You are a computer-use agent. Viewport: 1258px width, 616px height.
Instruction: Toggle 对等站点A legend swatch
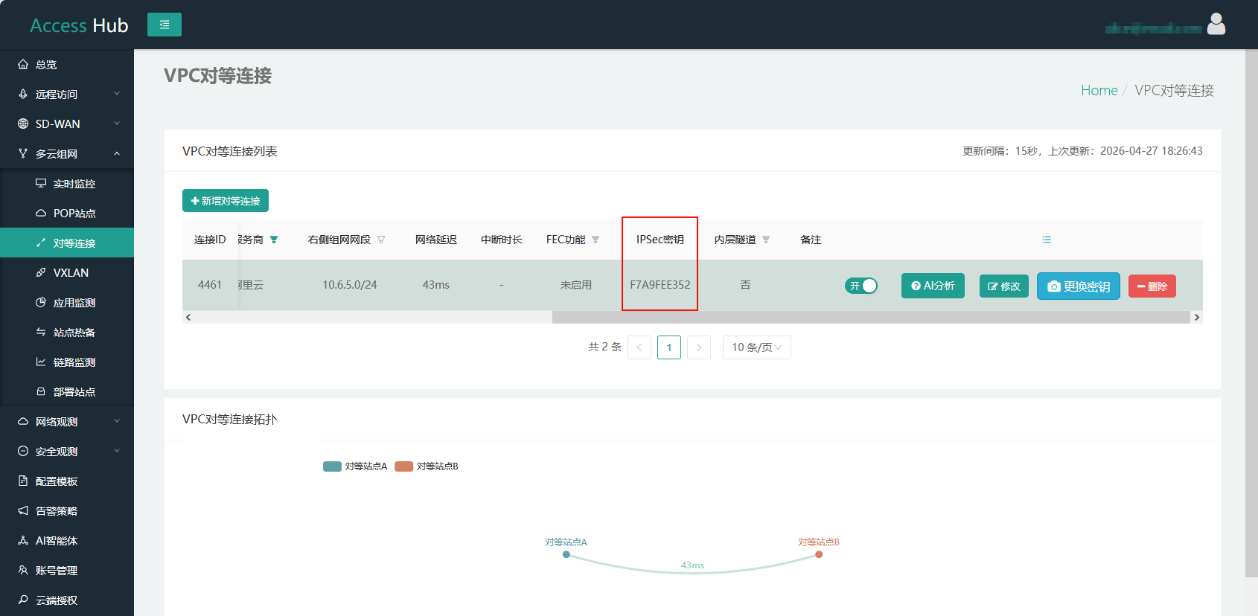coord(332,466)
